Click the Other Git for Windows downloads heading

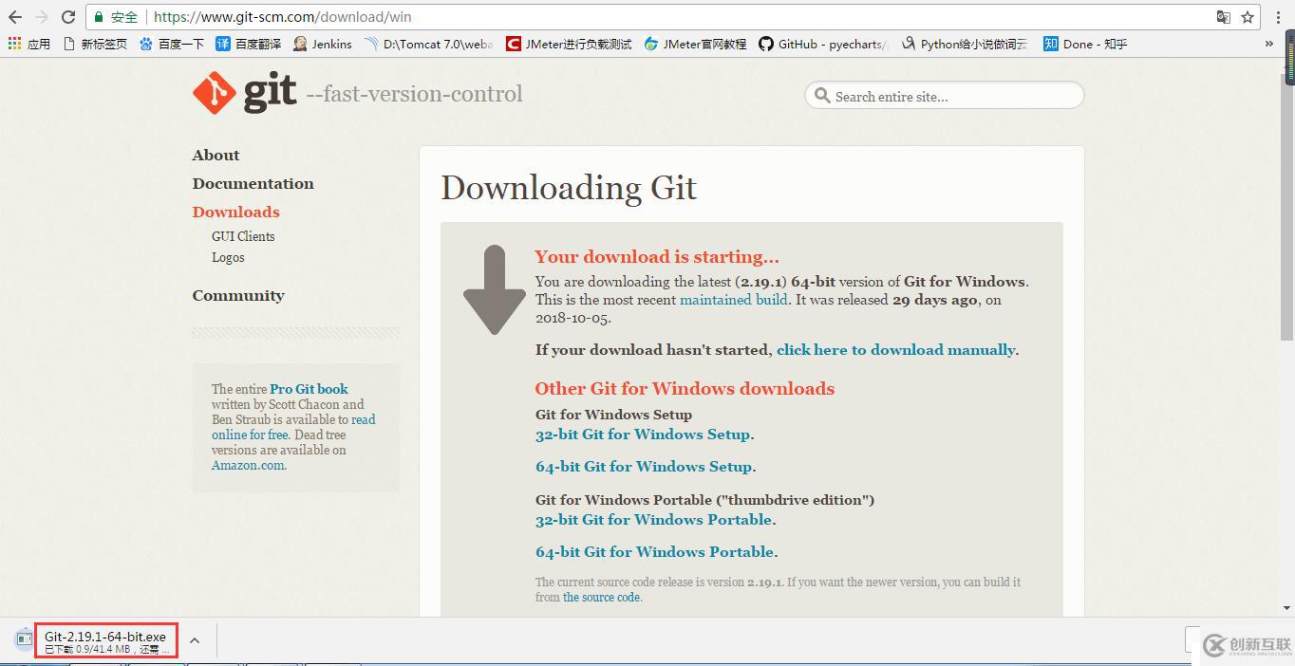685,389
